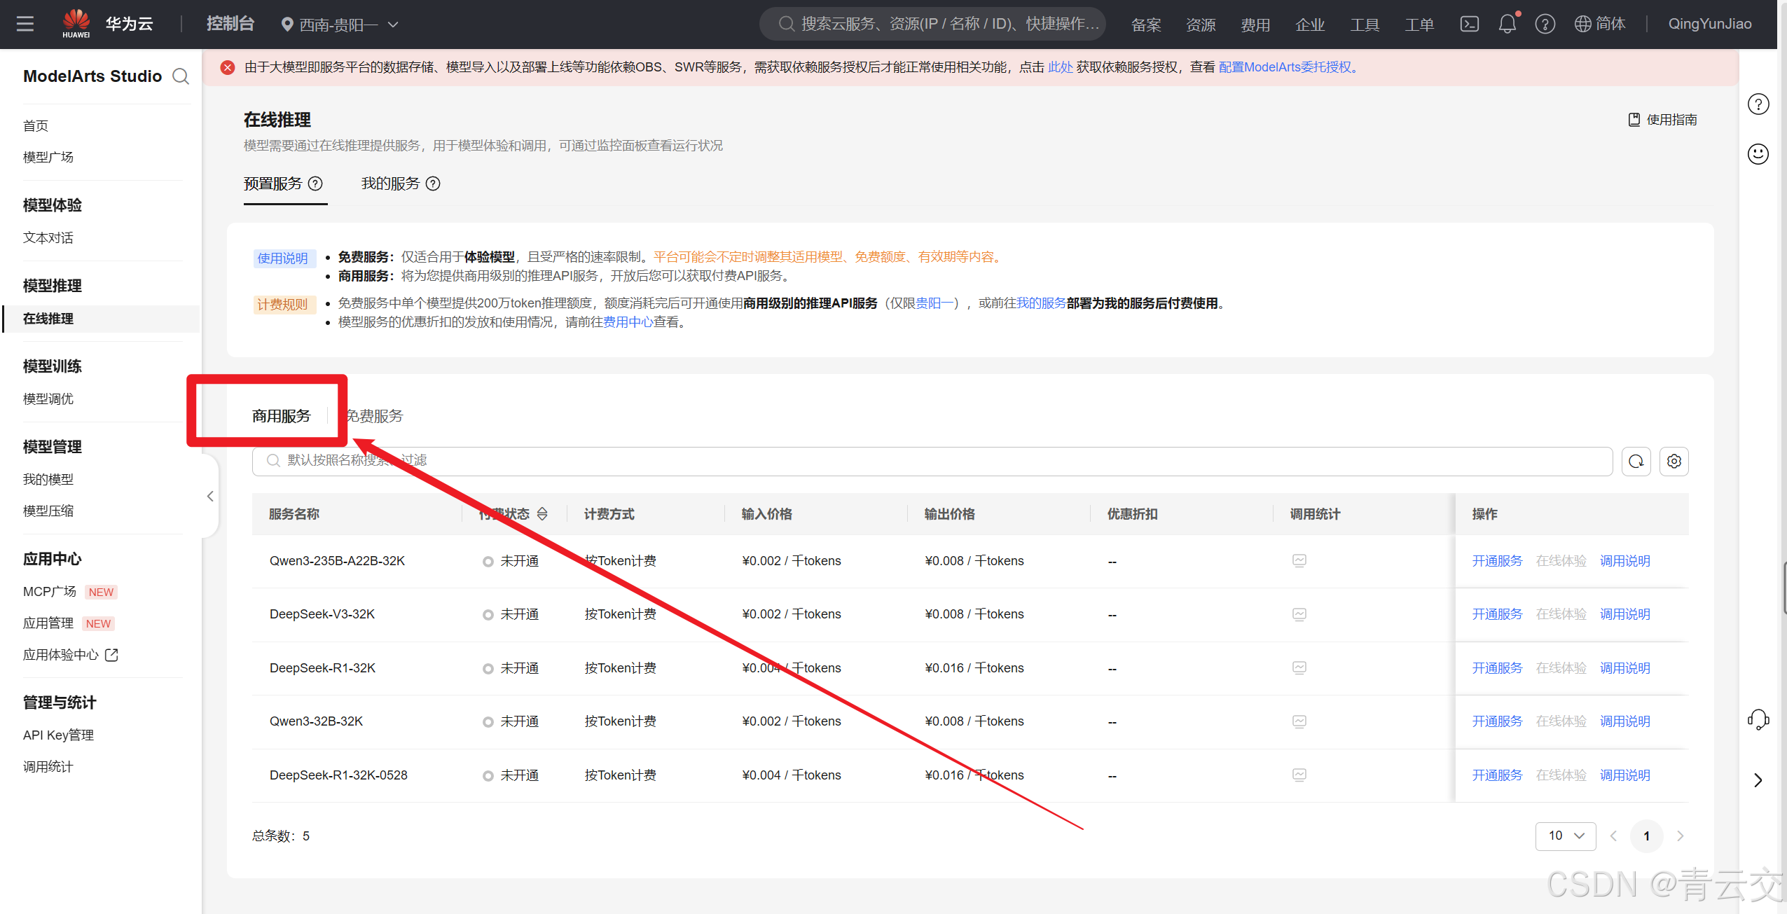Open the feedback smiley icon
1787x914 pixels.
coord(1758,153)
